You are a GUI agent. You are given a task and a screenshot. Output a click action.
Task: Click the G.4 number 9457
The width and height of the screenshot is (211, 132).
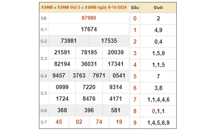[x=59, y=76]
